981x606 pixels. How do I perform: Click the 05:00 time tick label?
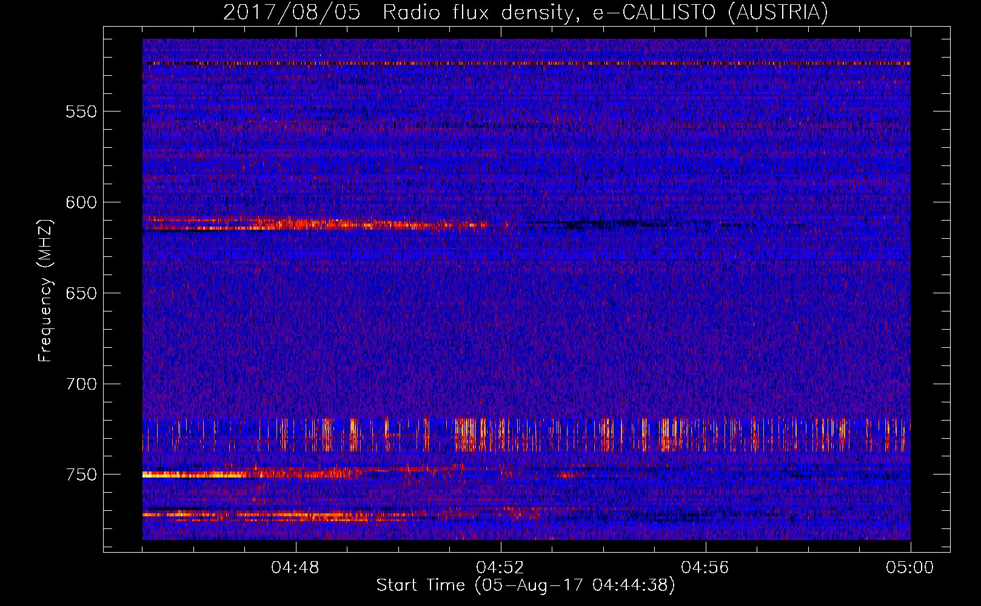(x=910, y=568)
